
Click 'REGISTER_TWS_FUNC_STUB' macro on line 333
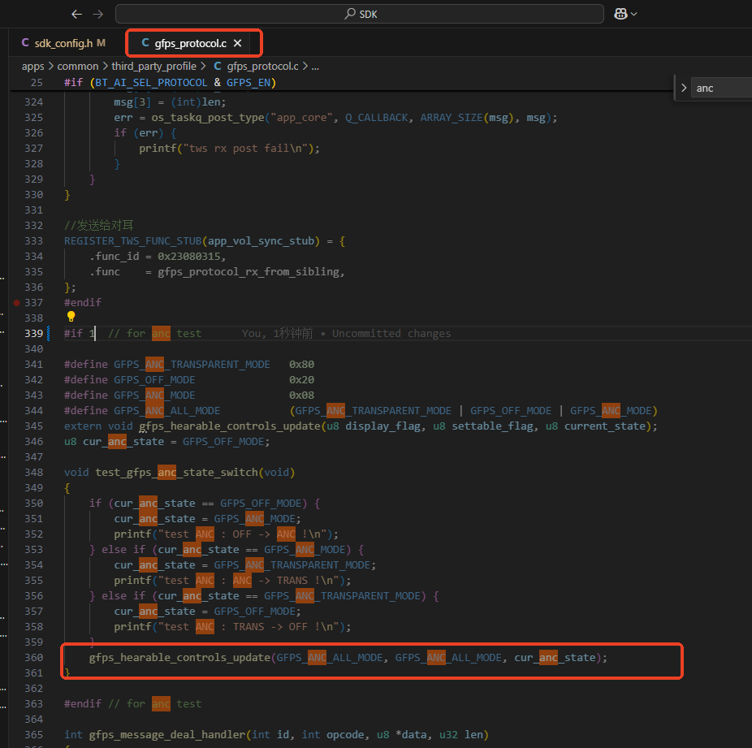point(133,240)
